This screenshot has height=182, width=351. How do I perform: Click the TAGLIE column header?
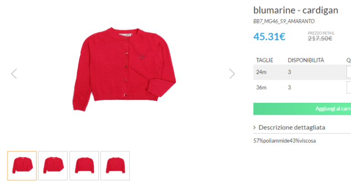tap(264, 61)
